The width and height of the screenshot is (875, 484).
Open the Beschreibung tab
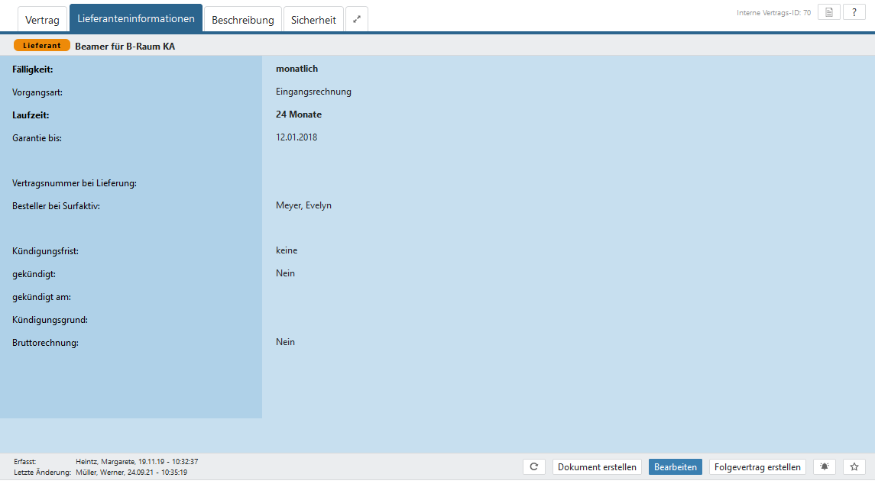242,20
